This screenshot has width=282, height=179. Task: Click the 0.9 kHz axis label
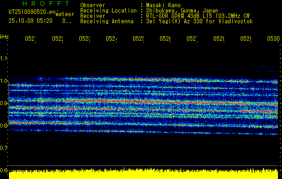pos(4,103)
